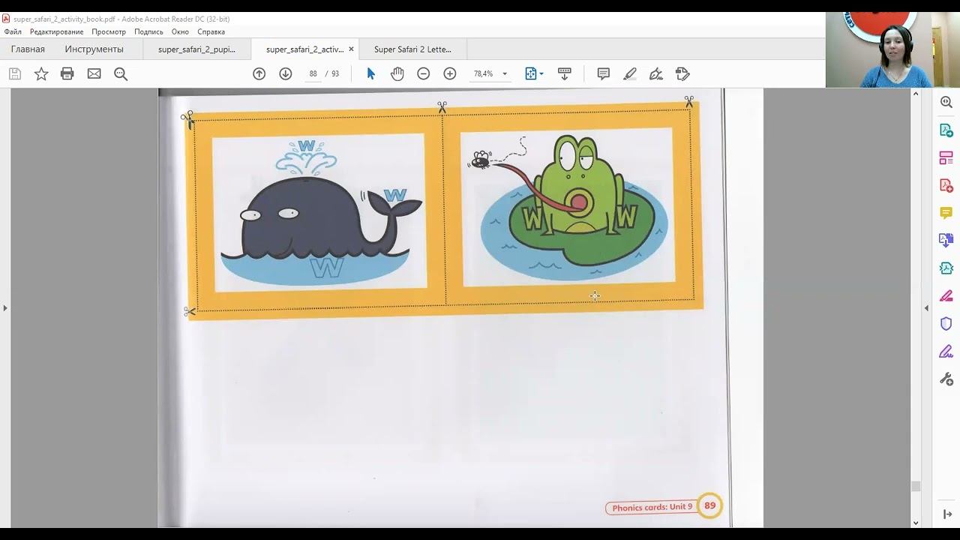Add a comment note from toolbar
This screenshot has height=540, width=960.
[604, 73]
